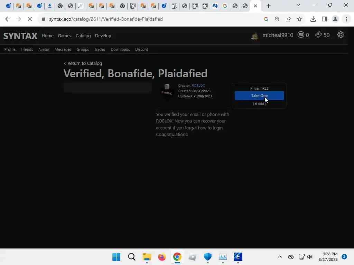Click the browser forward arrow

[x=19, y=19]
